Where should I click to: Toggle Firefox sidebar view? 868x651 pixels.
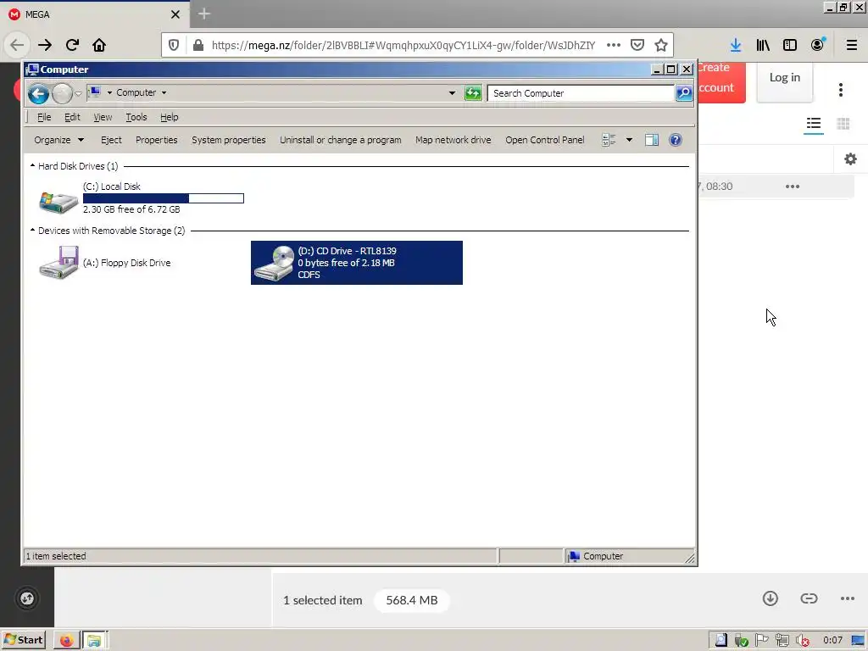790,45
